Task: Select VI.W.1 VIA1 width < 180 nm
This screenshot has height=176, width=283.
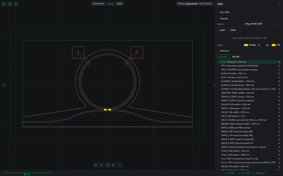Action: click(249, 151)
